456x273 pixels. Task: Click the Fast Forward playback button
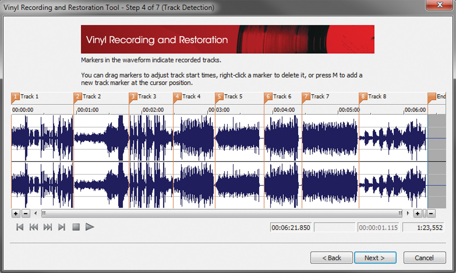click(x=48, y=227)
